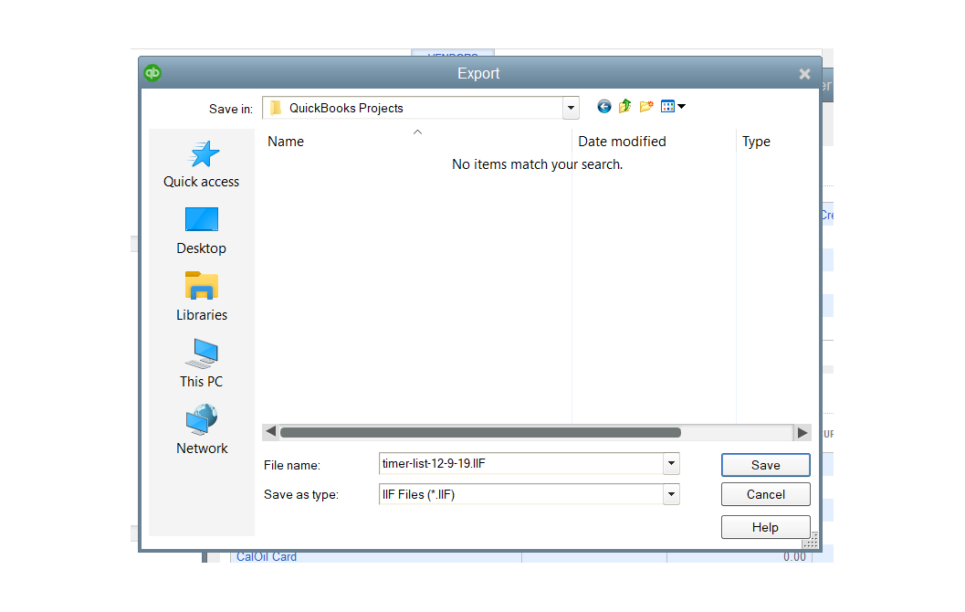Sort files by Type column
This screenshot has height=612, width=965.
coord(756,142)
